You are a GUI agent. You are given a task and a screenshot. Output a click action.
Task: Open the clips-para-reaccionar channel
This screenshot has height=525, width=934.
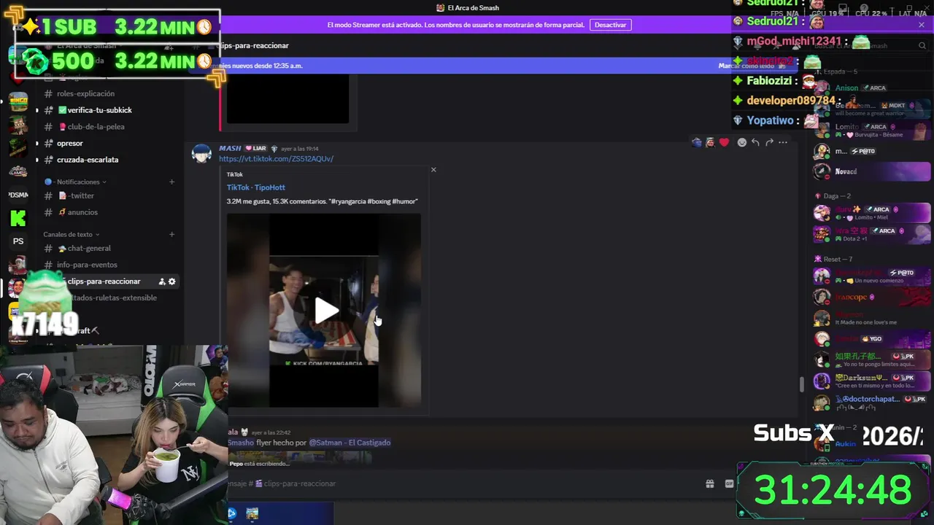pos(102,281)
